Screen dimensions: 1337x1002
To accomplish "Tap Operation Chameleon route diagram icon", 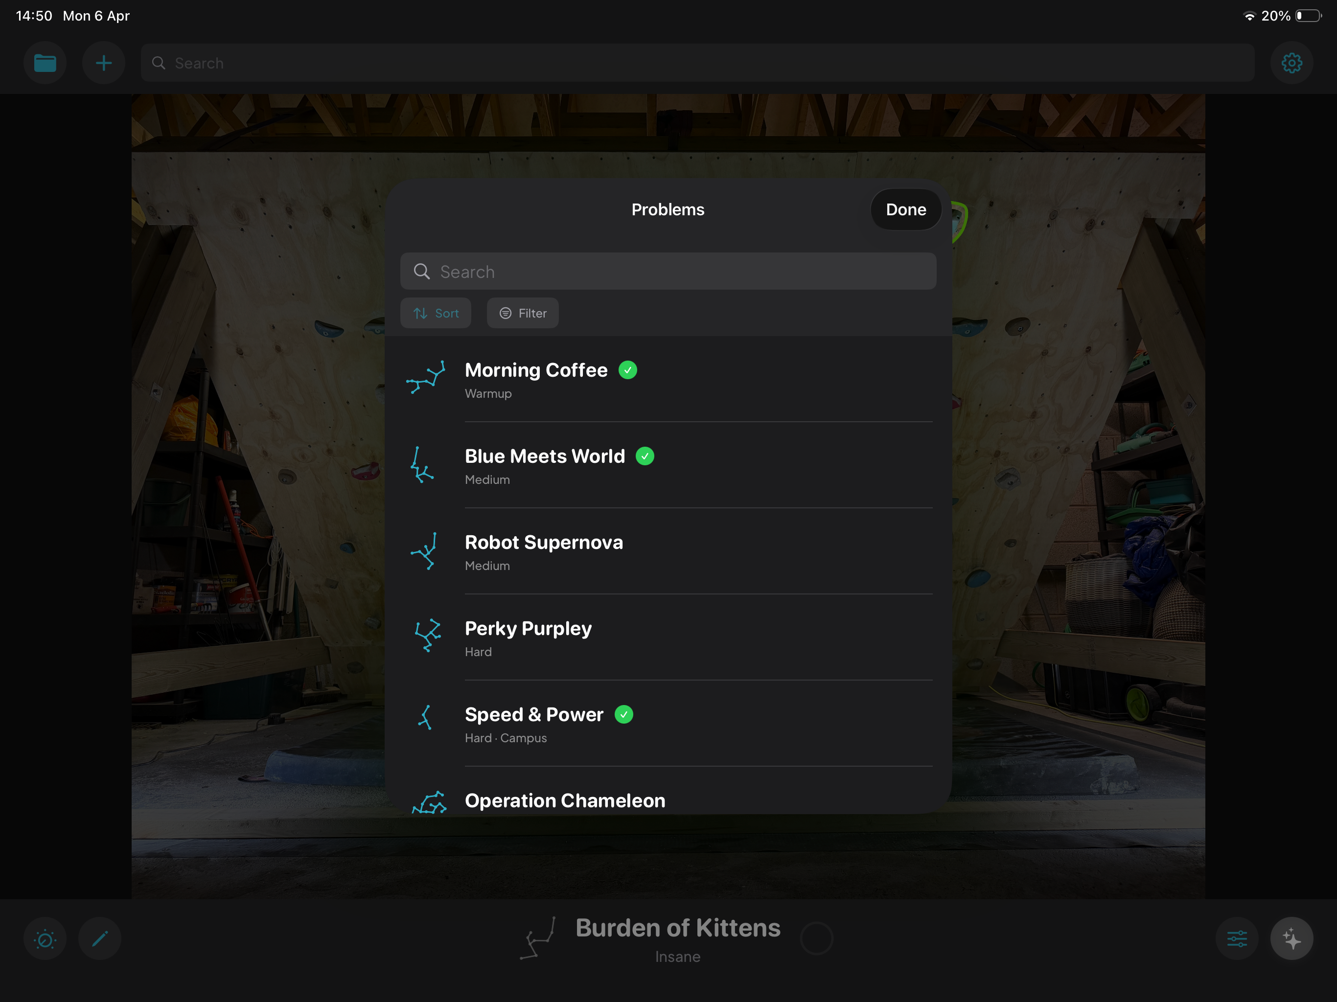I will pyautogui.click(x=429, y=802).
